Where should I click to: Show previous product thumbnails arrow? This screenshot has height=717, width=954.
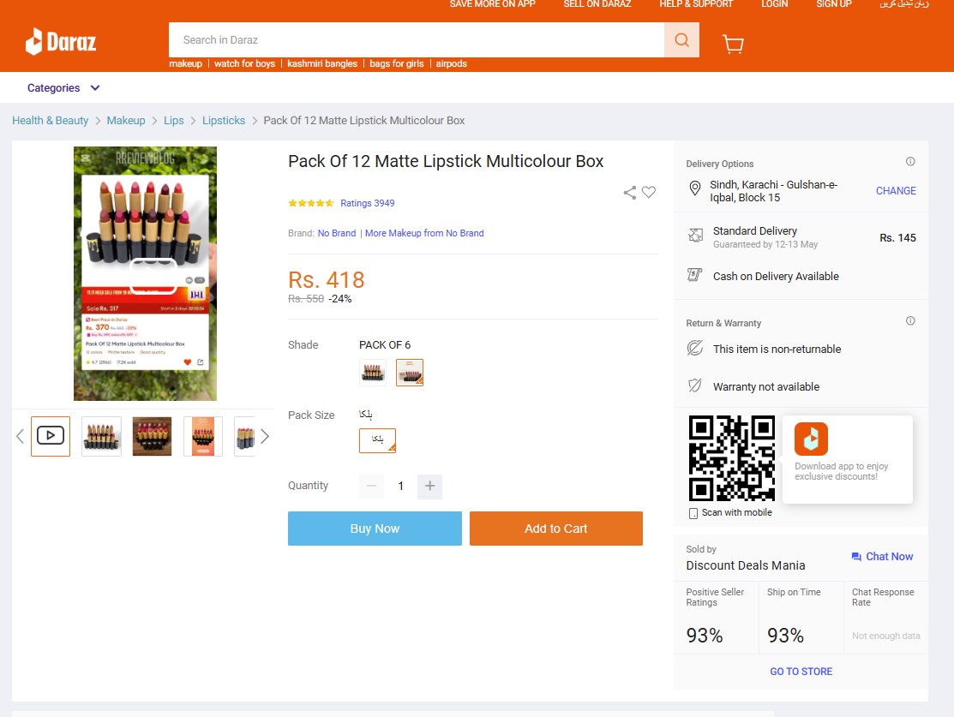(x=20, y=436)
